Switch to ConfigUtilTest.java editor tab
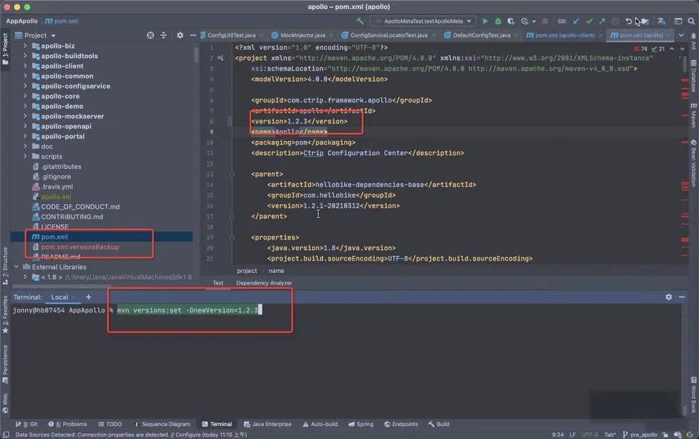The image size is (699, 439). click(x=232, y=35)
